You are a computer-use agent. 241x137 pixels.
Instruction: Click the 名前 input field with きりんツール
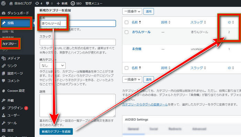[77, 23]
